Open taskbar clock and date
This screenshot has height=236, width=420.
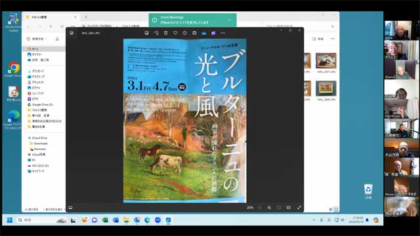(x=356, y=220)
